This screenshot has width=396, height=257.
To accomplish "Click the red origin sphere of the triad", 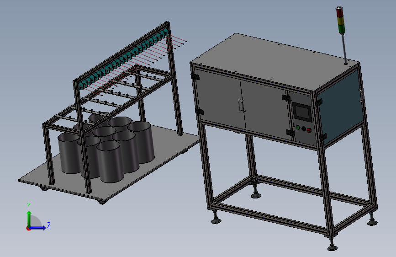I will pos(28,228).
